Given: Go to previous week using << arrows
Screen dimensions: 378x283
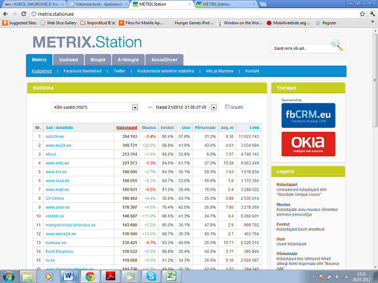Looking at the screenshot, I should tap(149, 108).
